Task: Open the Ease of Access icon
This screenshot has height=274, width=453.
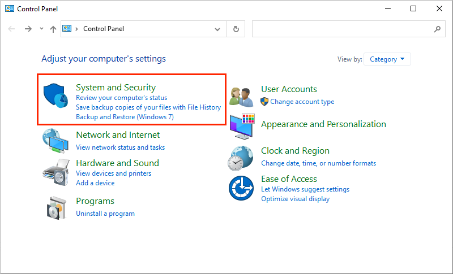Action: (x=241, y=188)
